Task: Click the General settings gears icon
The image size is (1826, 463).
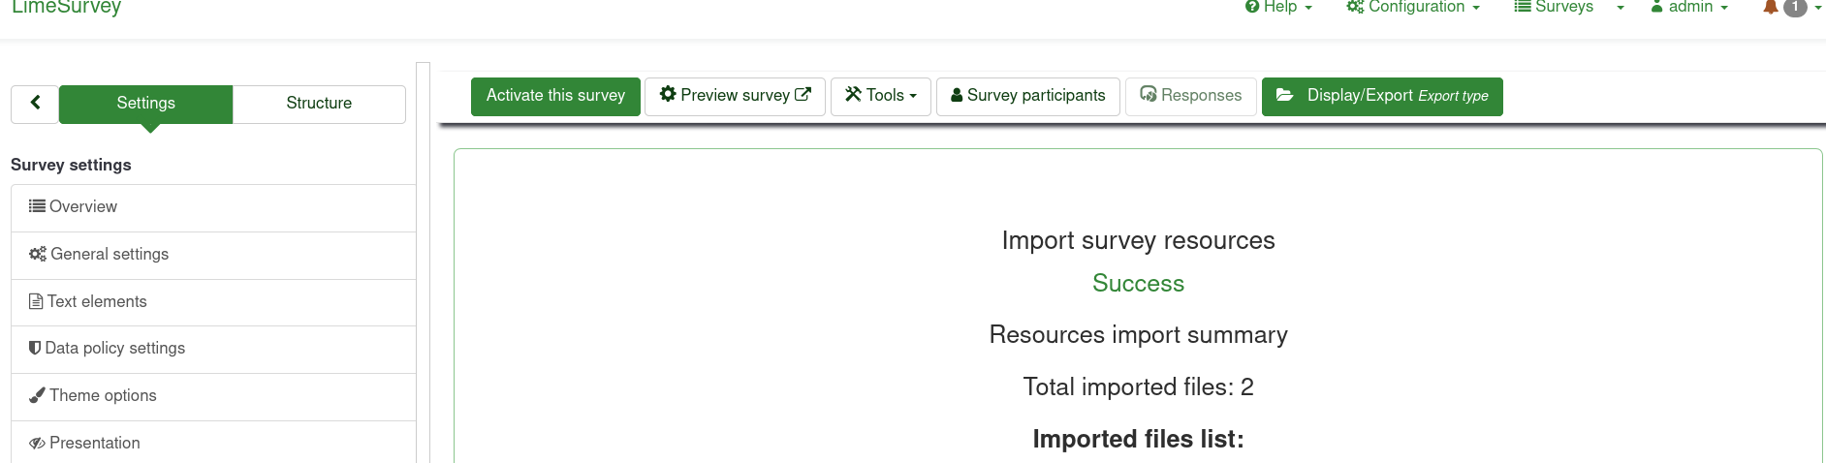Action: coord(38,254)
